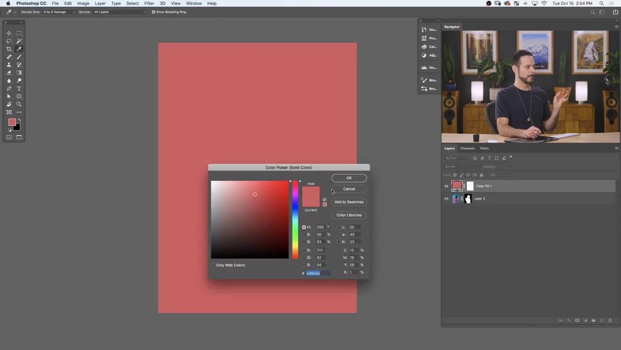
Task: Toggle Show Sampling Ring checkbox
Action: coord(153,12)
